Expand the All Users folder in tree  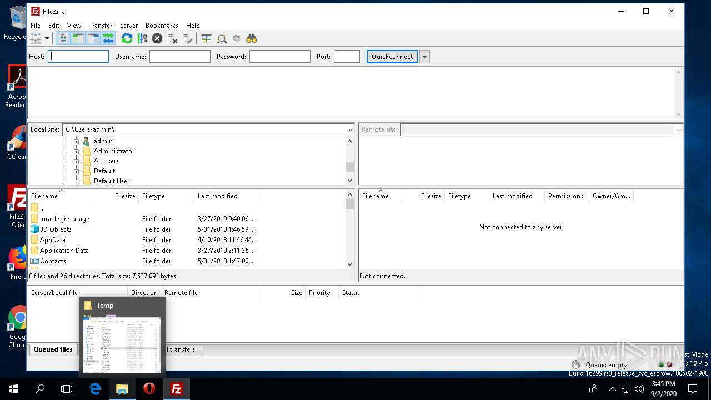76,161
